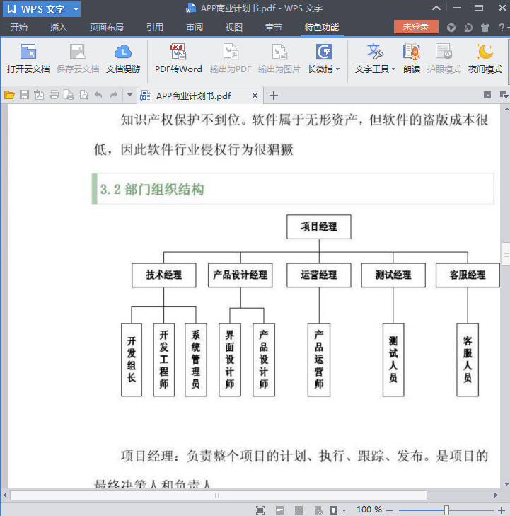Toggle 夜间模式 night mode
The width and height of the screenshot is (510, 516).
pos(485,59)
